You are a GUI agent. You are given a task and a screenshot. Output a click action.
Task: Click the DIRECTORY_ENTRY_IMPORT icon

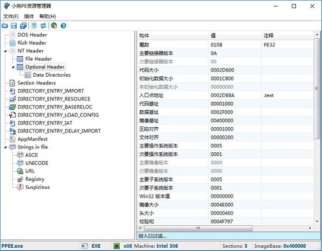point(12,91)
